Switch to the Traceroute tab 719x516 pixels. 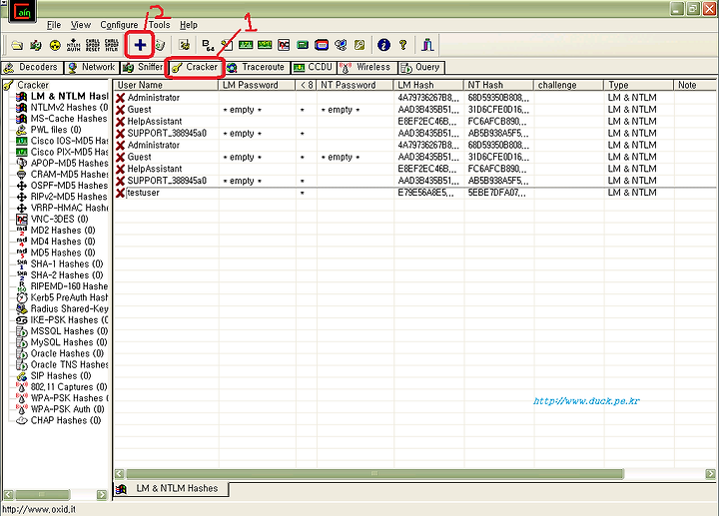257,67
